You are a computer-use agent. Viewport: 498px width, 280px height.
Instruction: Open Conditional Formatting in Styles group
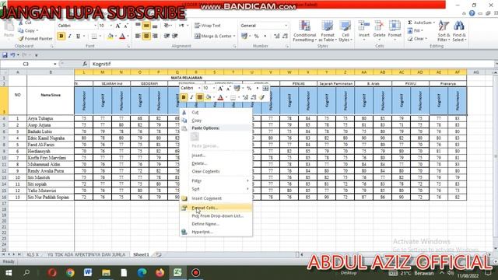tap(304, 31)
